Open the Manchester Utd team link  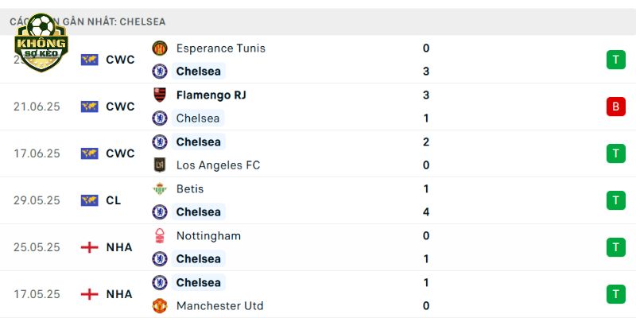click(219, 305)
